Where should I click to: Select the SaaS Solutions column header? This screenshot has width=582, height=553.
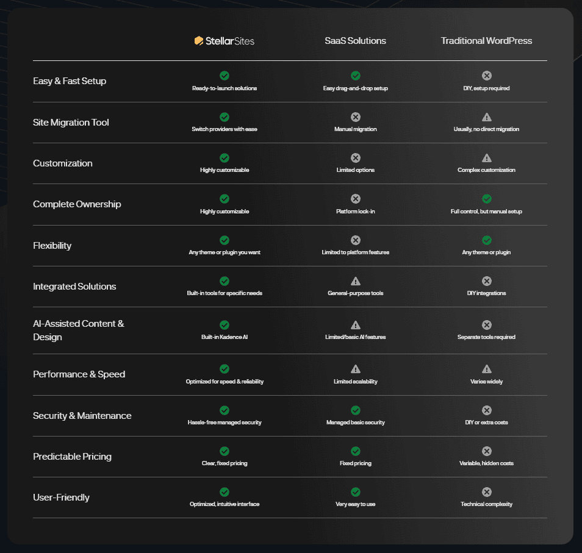(x=355, y=40)
